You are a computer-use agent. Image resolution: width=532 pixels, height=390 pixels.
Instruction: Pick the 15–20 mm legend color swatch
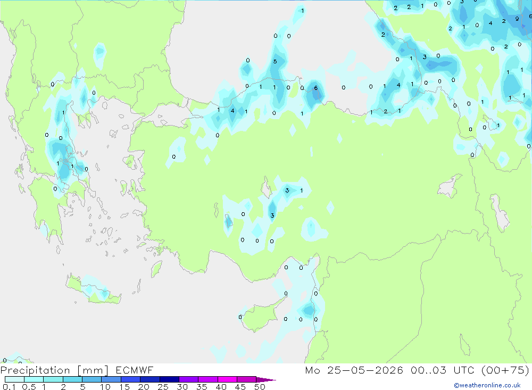click(131, 379)
